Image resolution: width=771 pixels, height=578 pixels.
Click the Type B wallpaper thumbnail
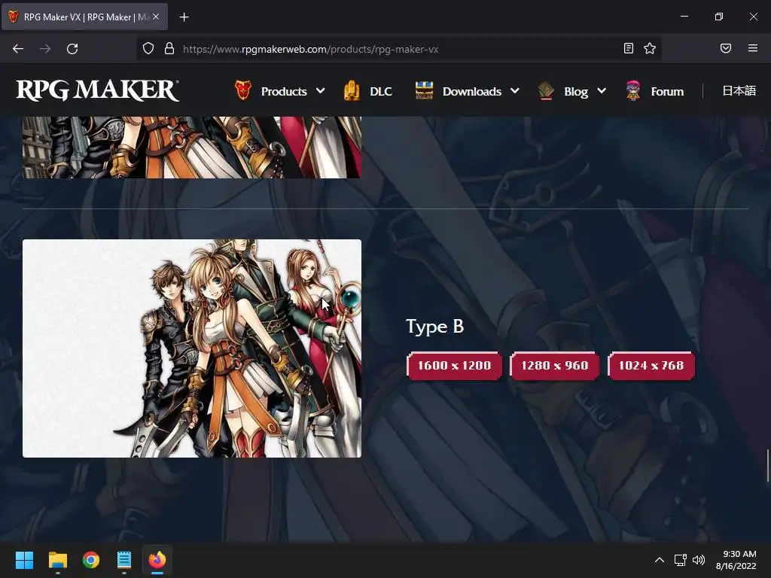[x=192, y=348]
